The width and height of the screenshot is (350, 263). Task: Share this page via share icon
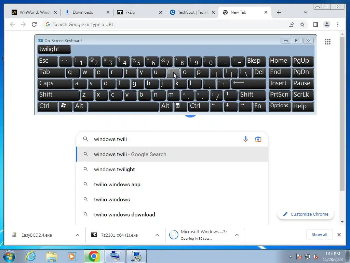point(291,24)
